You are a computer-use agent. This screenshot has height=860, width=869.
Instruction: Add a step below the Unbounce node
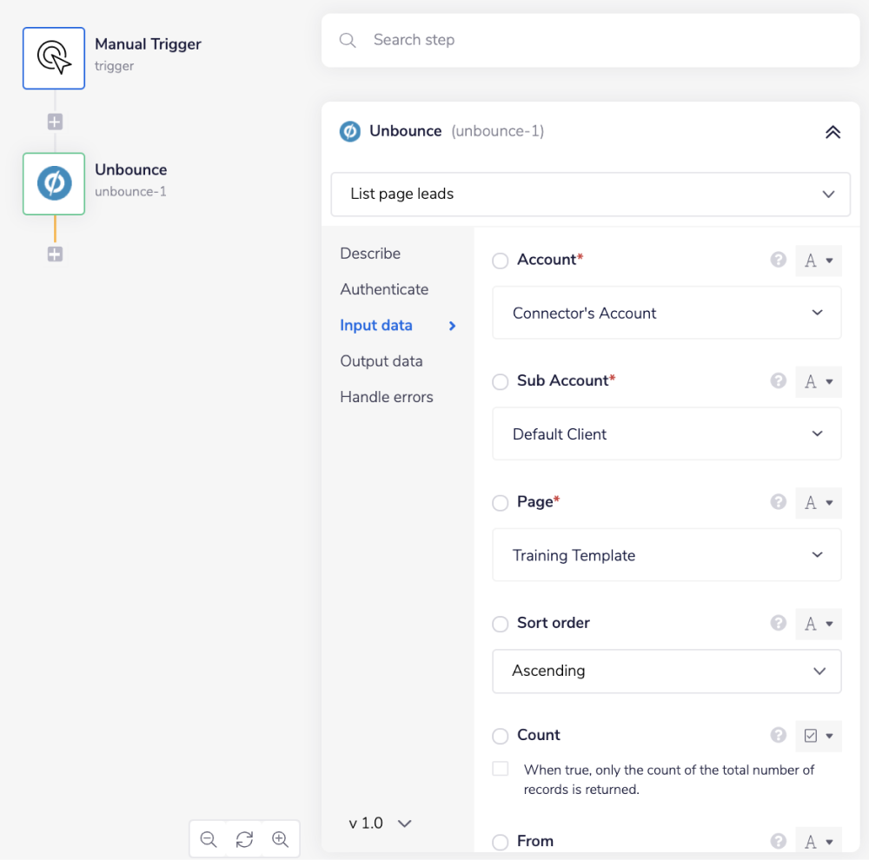(55, 255)
